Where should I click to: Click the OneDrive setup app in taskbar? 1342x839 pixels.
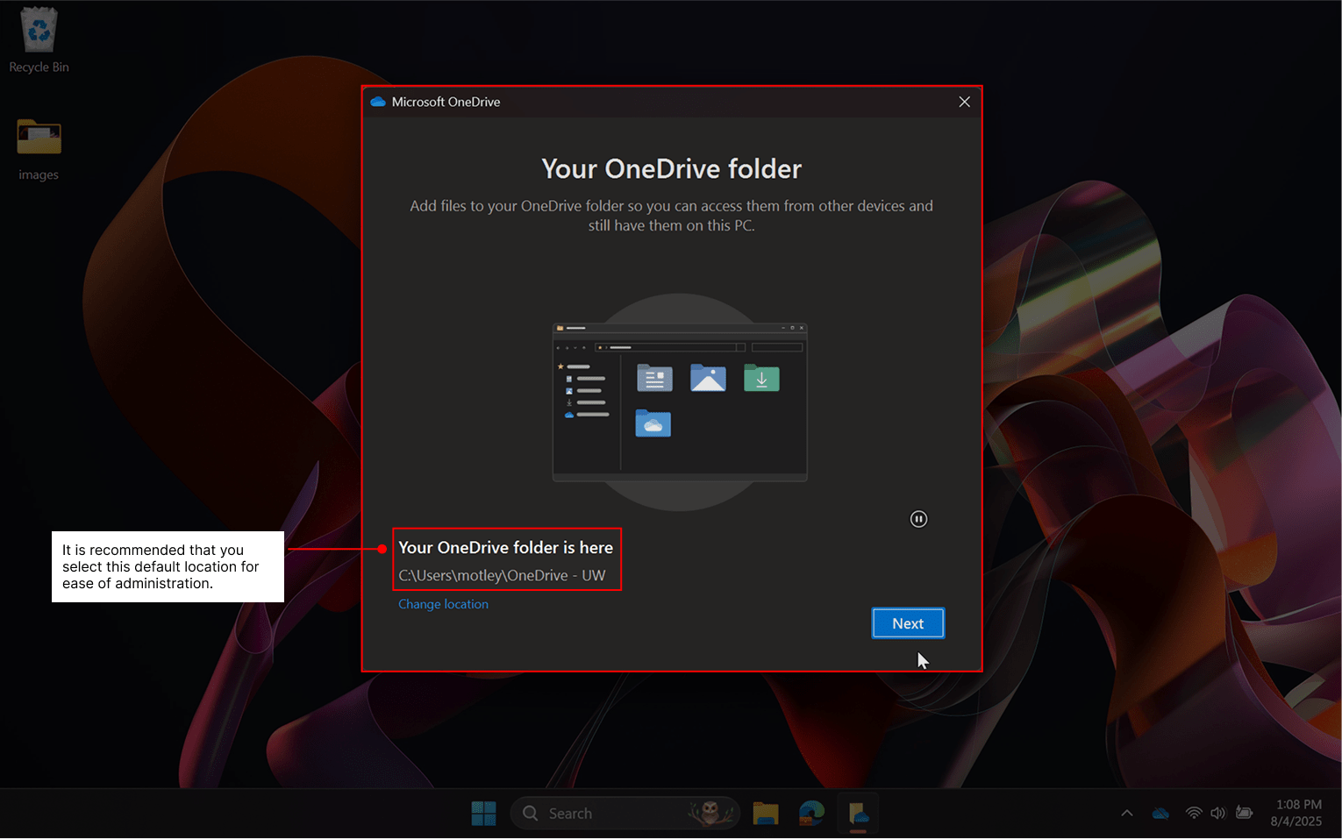(858, 814)
